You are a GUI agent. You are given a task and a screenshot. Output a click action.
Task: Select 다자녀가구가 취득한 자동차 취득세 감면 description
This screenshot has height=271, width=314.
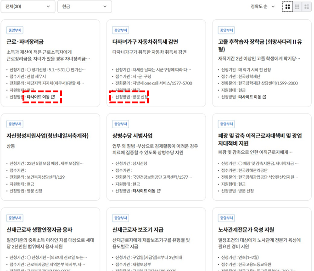(149, 52)
